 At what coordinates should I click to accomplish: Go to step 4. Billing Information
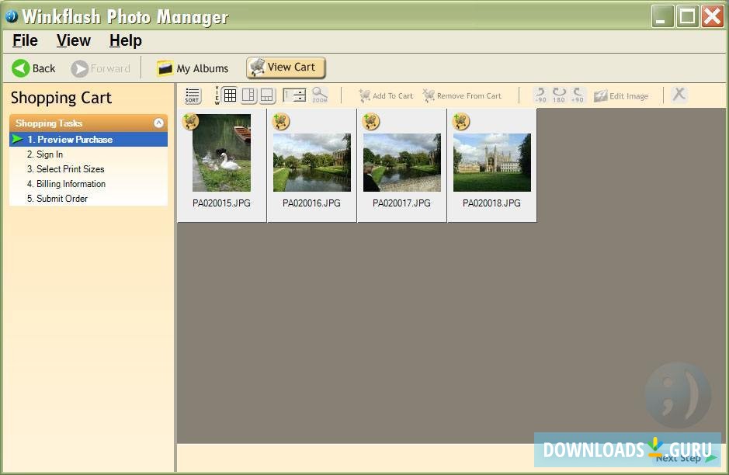click(66, 184)
